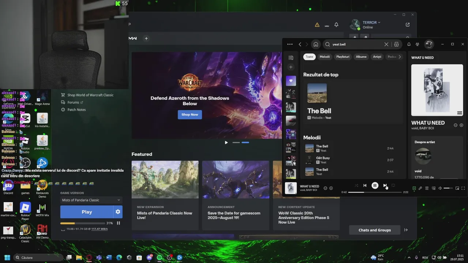Mute Spotify volume speaker icon
The width and height of the screenshot is (468, 263).
tap(440, 188)
